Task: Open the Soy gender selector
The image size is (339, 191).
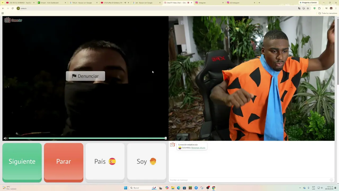Action: coord(147,162)
